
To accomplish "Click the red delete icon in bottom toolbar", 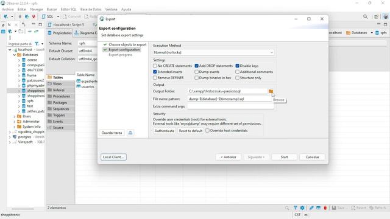I will click(x=325, y=208).
